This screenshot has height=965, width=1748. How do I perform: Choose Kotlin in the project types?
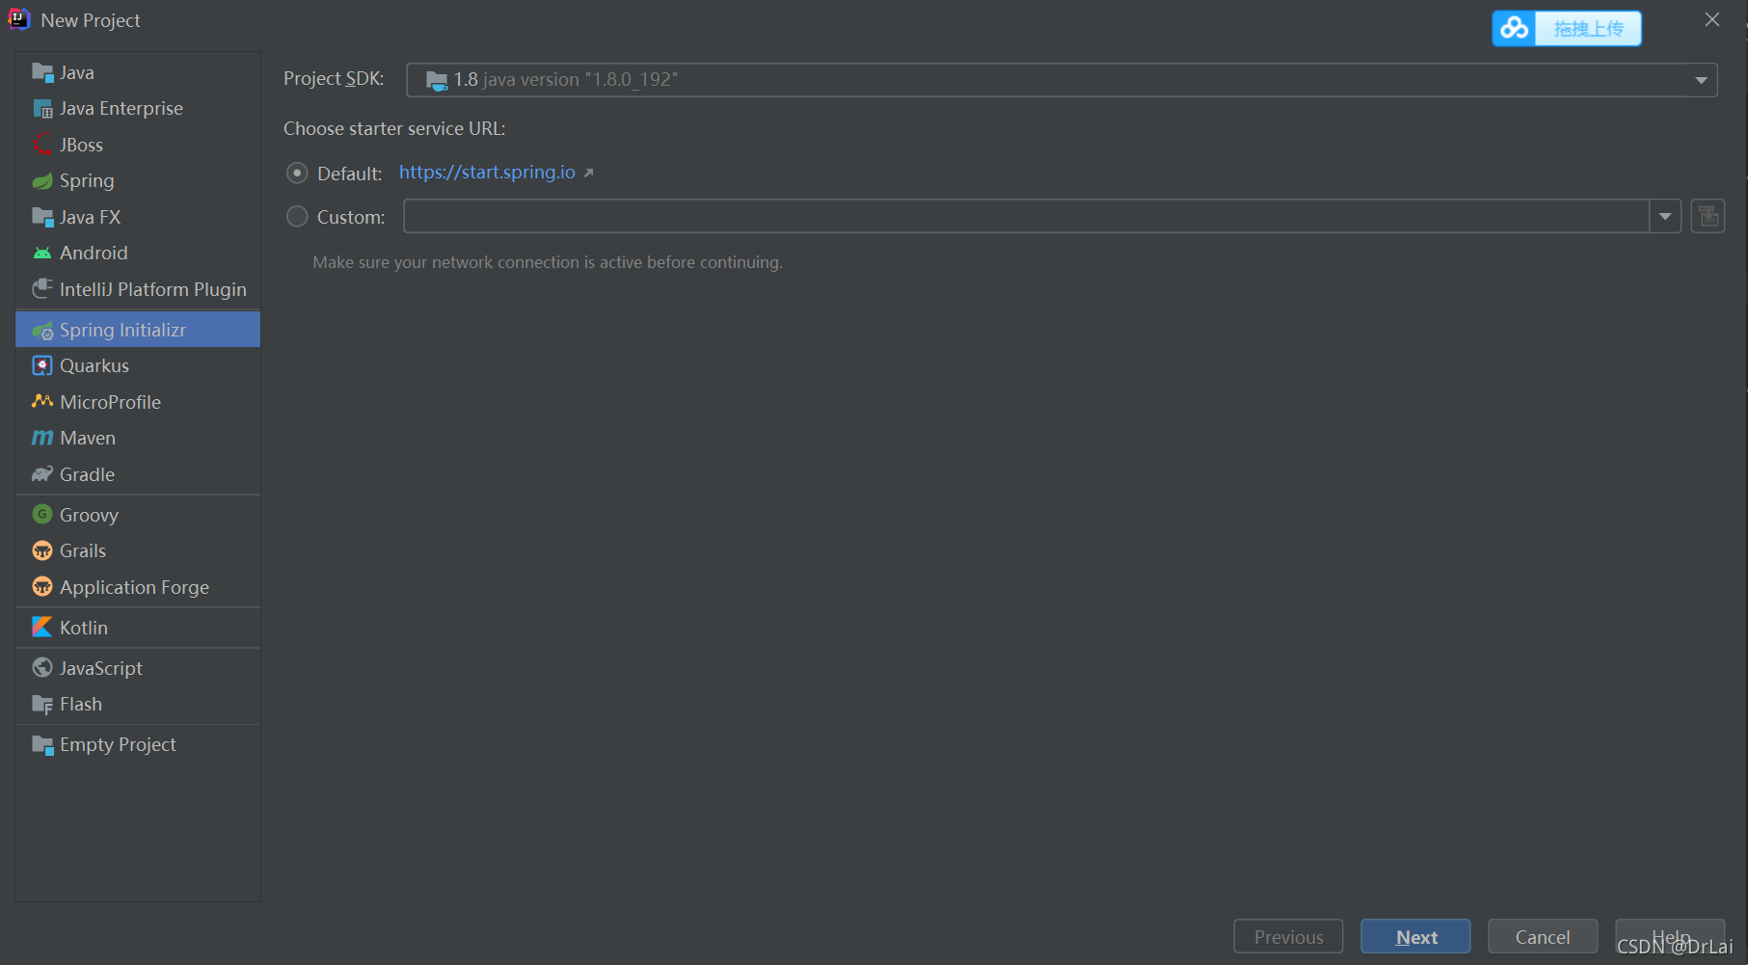click(x=138, y=628)
